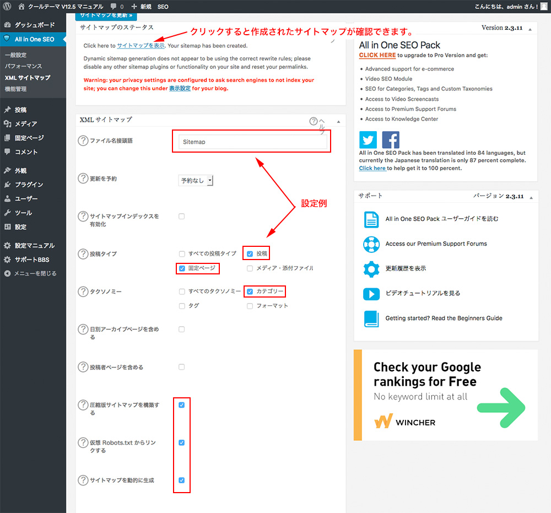The height and width of the screenshot is (513, 551).
Task: Click the All in One SEO shield icon
Action: click(7, 39)
